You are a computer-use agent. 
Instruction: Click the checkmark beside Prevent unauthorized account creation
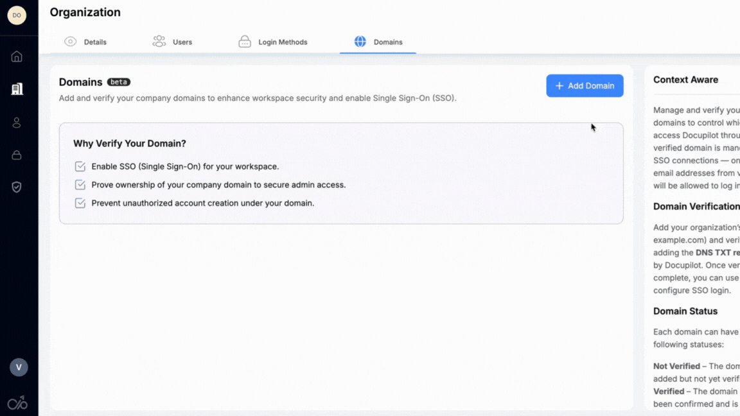(80, 204)
